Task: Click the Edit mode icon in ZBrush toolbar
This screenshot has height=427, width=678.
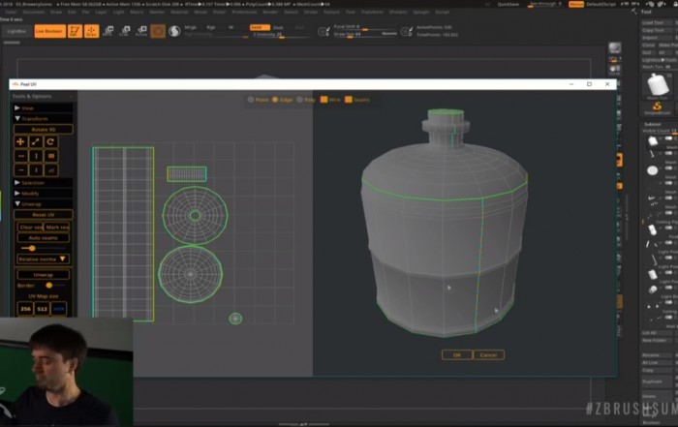Action: 76,31
